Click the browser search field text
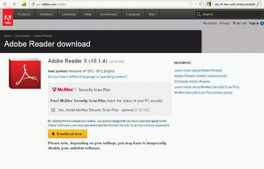 tap(235, 4)
